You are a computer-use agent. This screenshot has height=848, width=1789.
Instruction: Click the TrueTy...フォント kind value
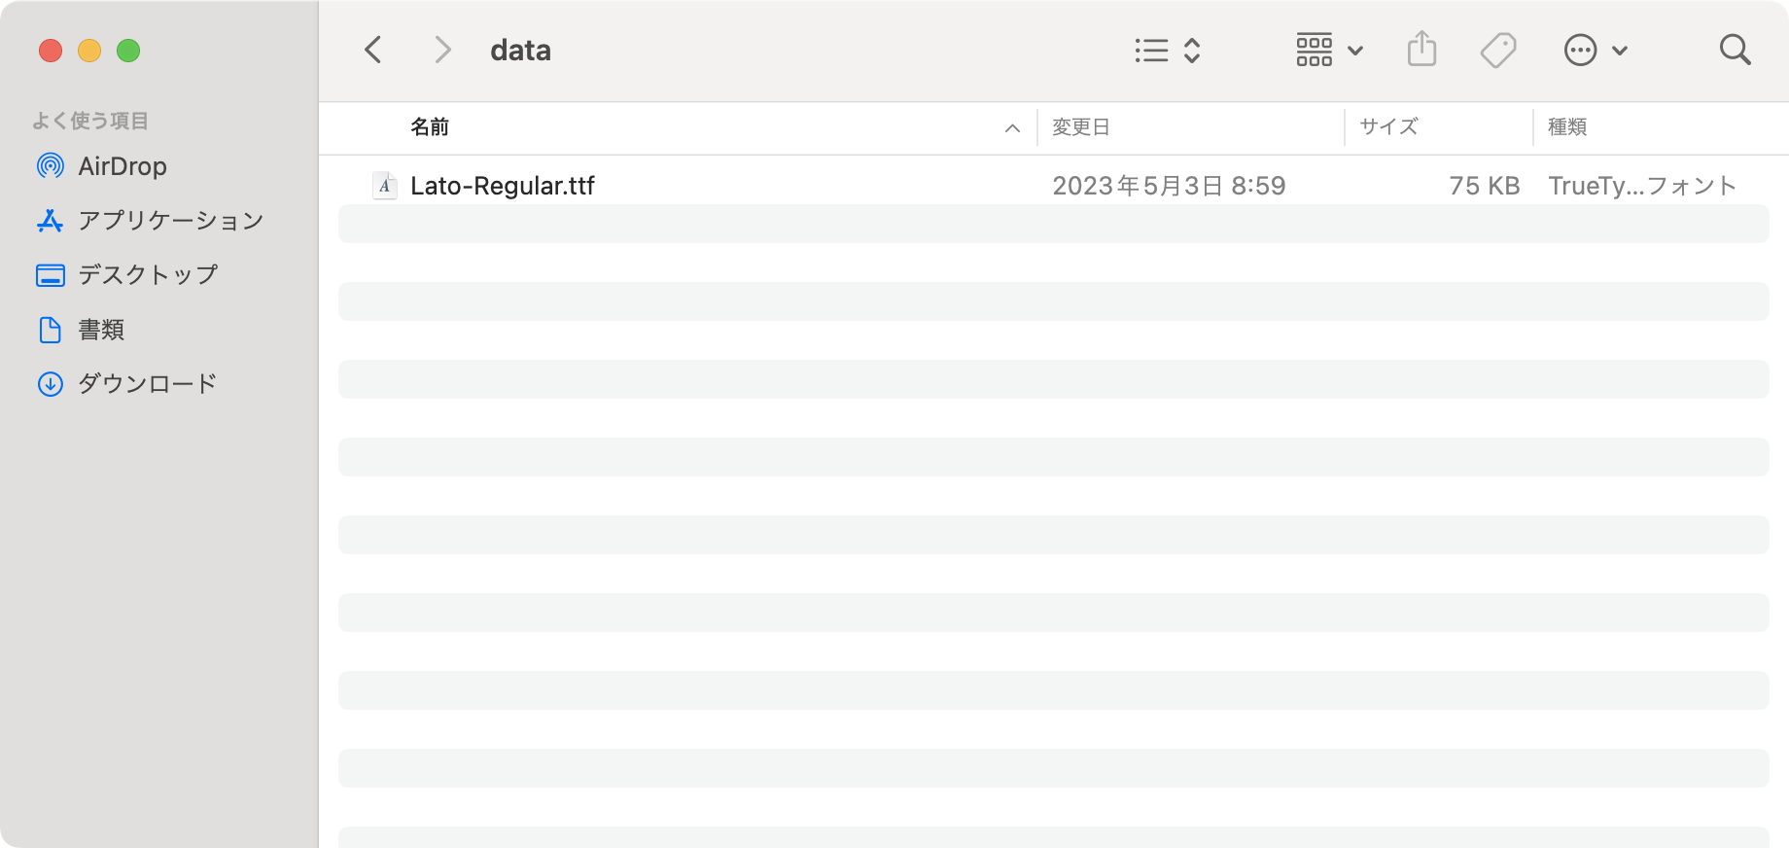tap(1642, 186)
